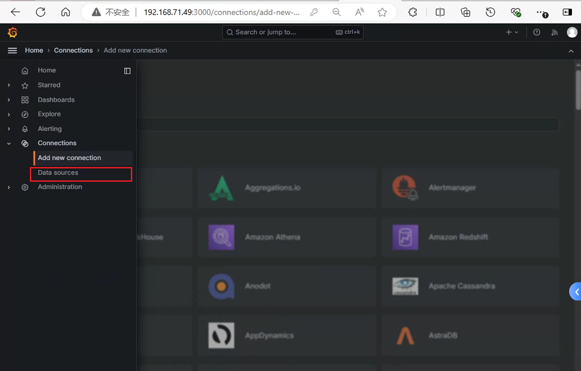Open the browser history icon
This screenshot has width=581, height=371.
coord(490,12)
